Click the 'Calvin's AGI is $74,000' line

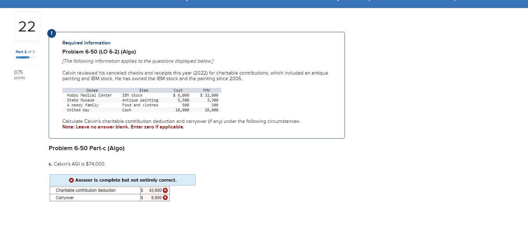coord(77,164)
